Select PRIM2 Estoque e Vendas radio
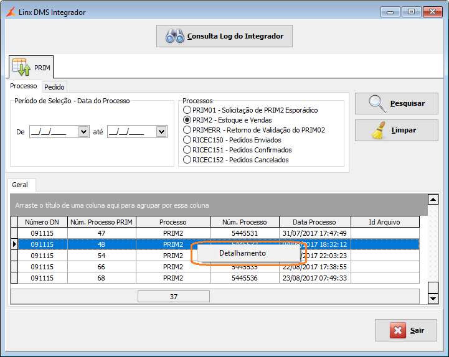Viewport: 449px width, 357px height. (x=187, y=120)
